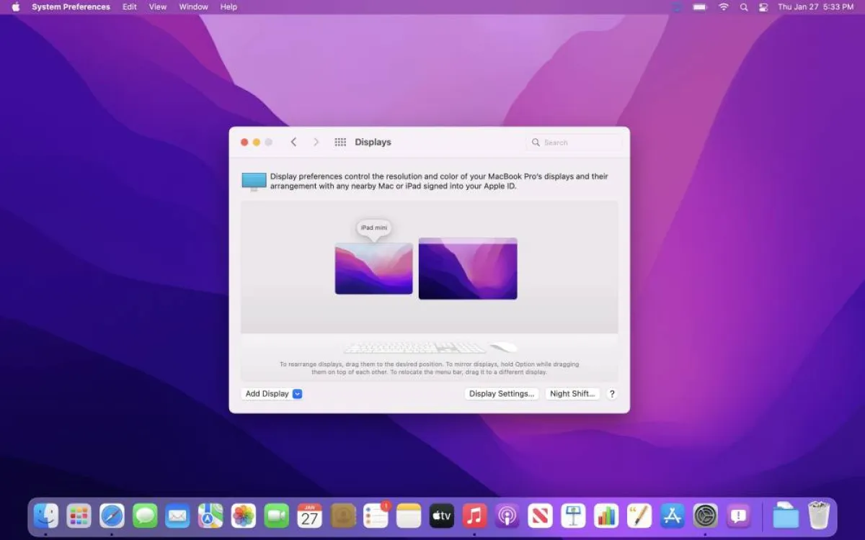Select the MacBook Pro display thumbnail
Viewport: 865px width, 540px height.
[x=468, y=269]
